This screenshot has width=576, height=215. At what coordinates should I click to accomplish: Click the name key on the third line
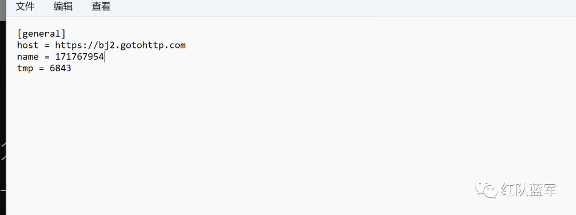pos(28,57)
